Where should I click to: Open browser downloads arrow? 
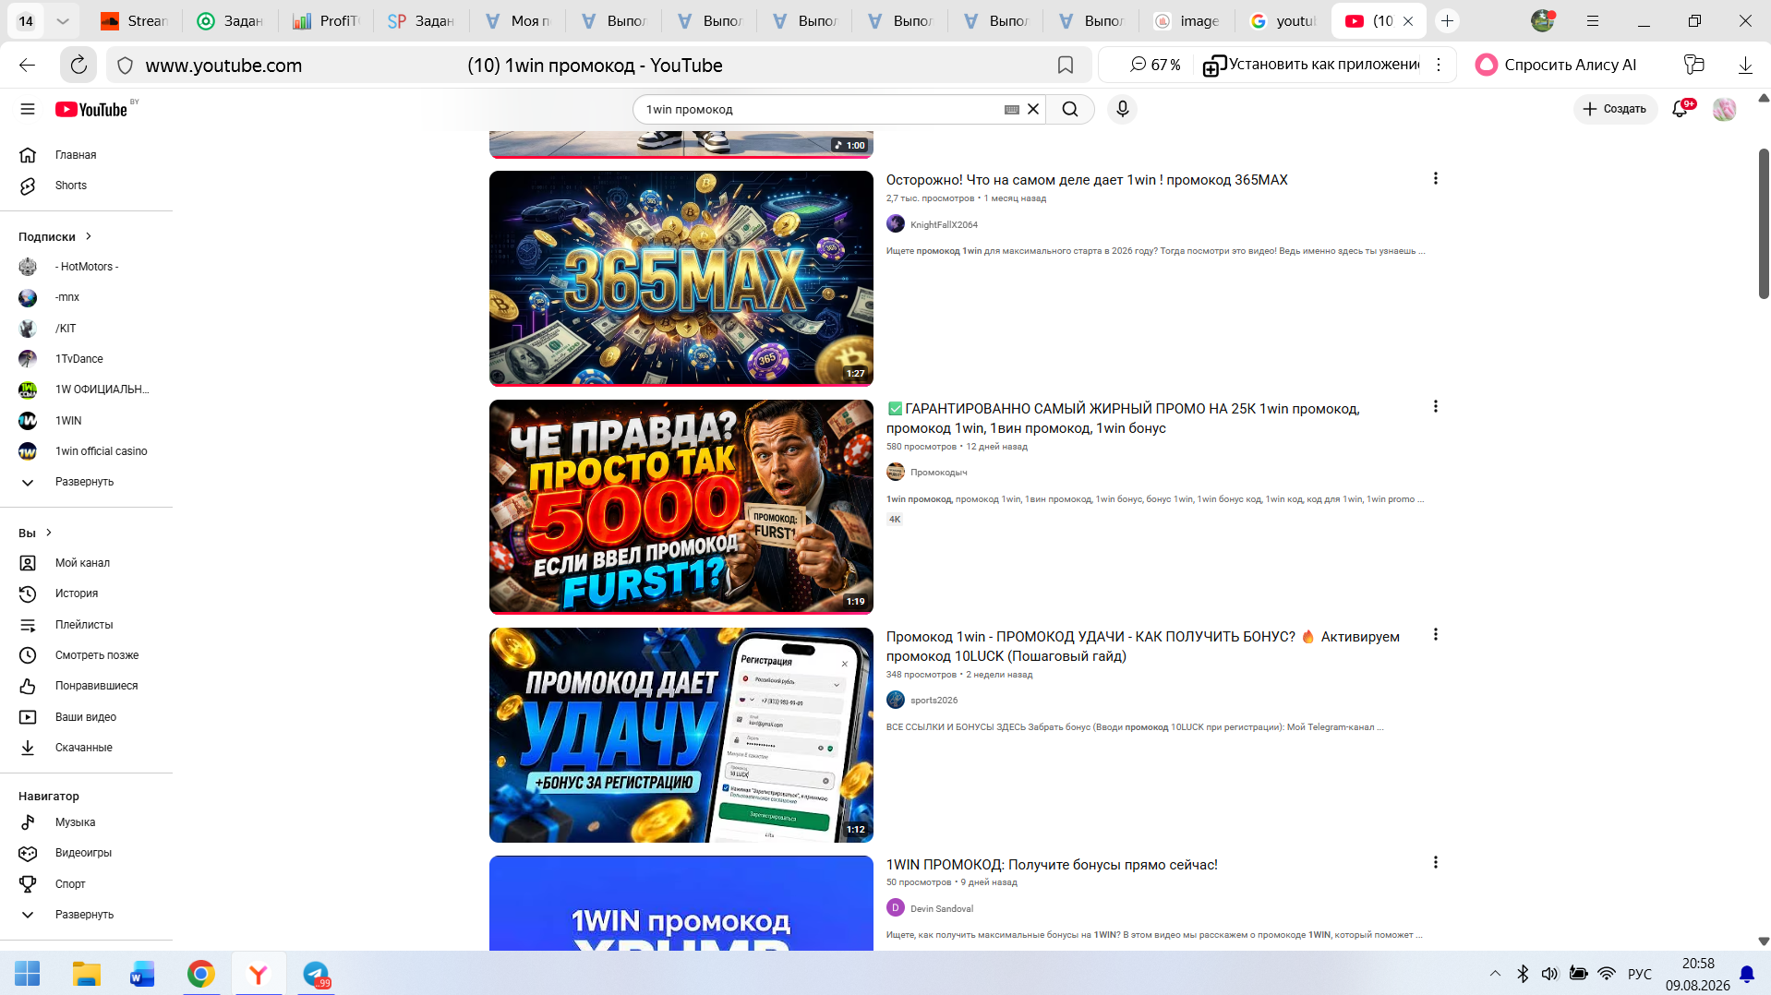click(1745, 65)
